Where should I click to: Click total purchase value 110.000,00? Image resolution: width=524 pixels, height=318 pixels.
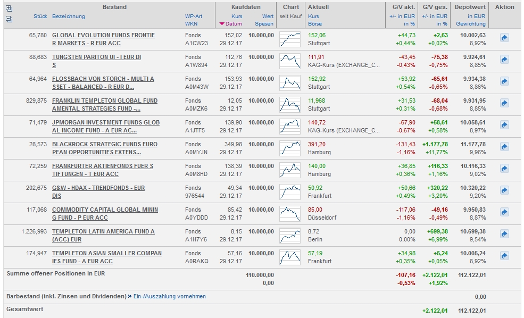(260, 275)
